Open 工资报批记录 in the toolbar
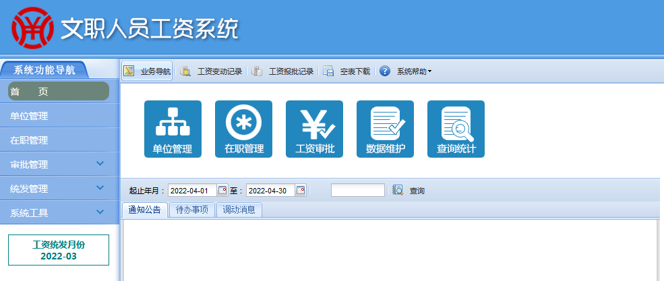This screenshot has width=664, height=281. pos(284,71)
